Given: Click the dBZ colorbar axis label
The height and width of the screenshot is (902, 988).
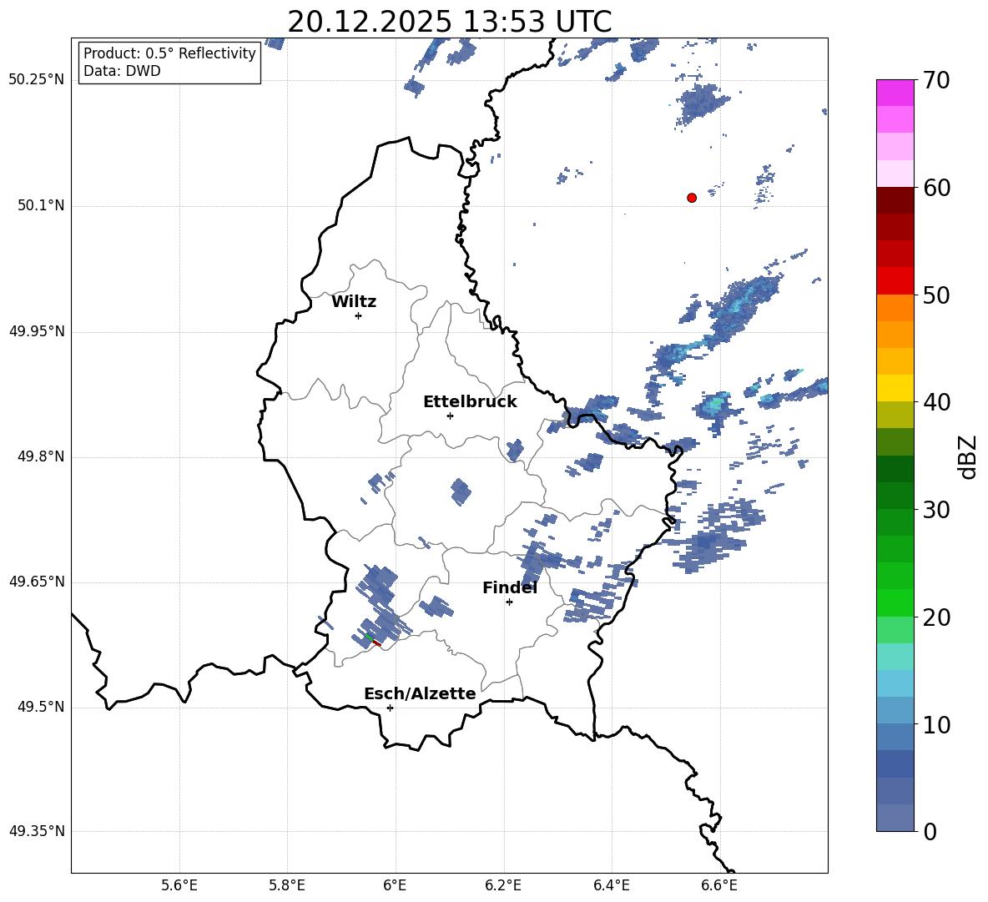Looking at the screenshot, I should point(967,456).
